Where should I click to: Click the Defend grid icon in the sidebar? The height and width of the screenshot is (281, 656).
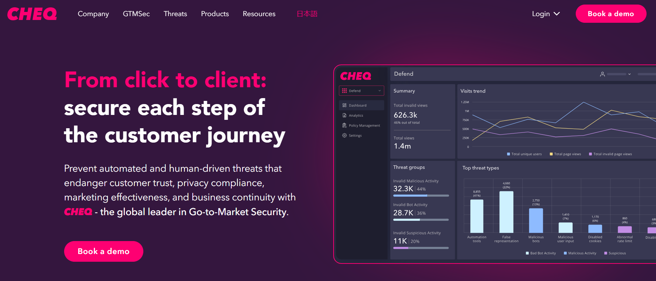coord(344,91)
